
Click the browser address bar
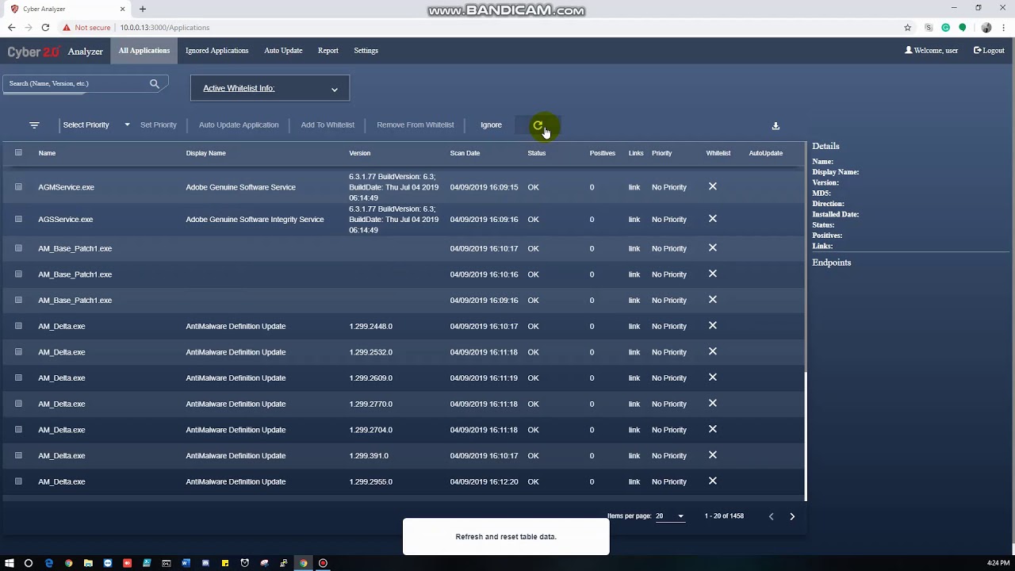tap(507, 27)
